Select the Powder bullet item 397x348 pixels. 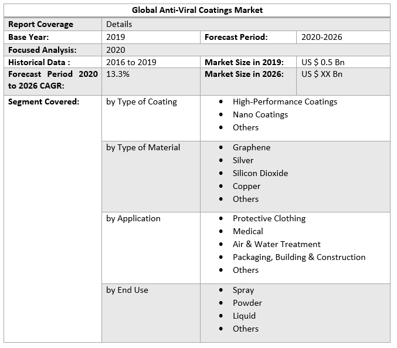tap(247, 303)
